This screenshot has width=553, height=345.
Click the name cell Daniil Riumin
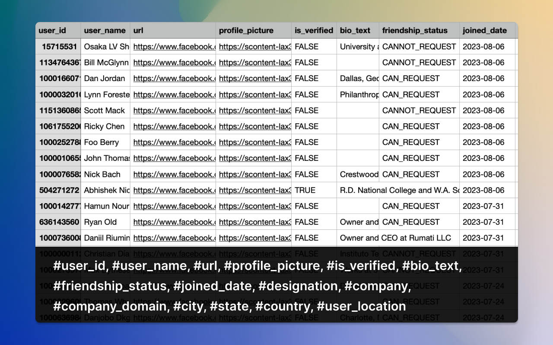pyautogui.click(x=105, y=238)
